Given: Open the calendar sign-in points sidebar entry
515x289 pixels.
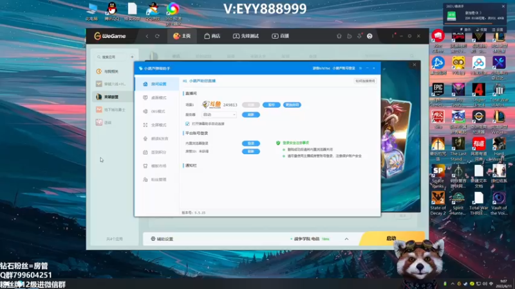Looking at the screenshot, I should pos(156,152).
